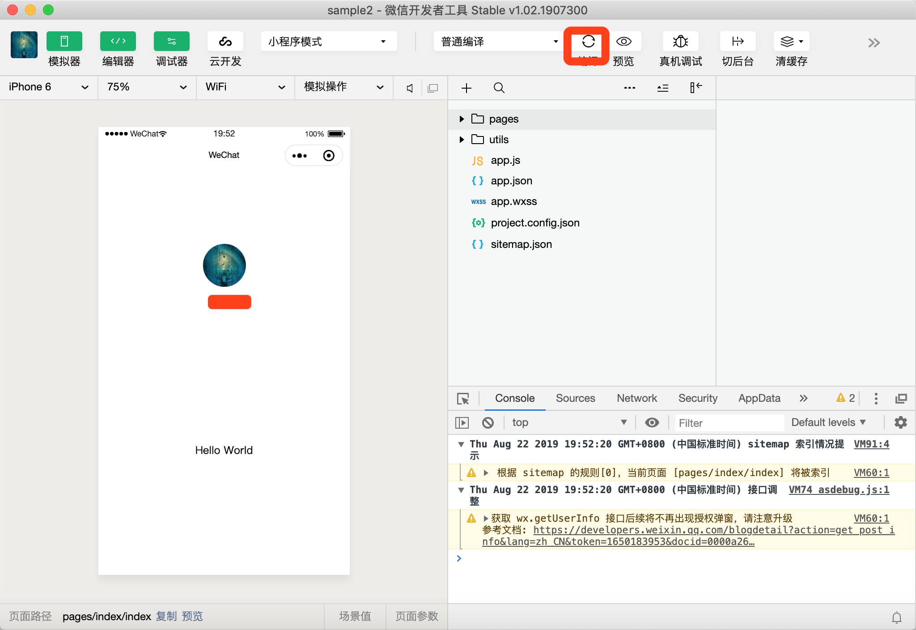The width and height of the screenshot is (916, 630).
Task: Toggle the 调试器 debugger panel button
Action: click(x=171, y=42)
